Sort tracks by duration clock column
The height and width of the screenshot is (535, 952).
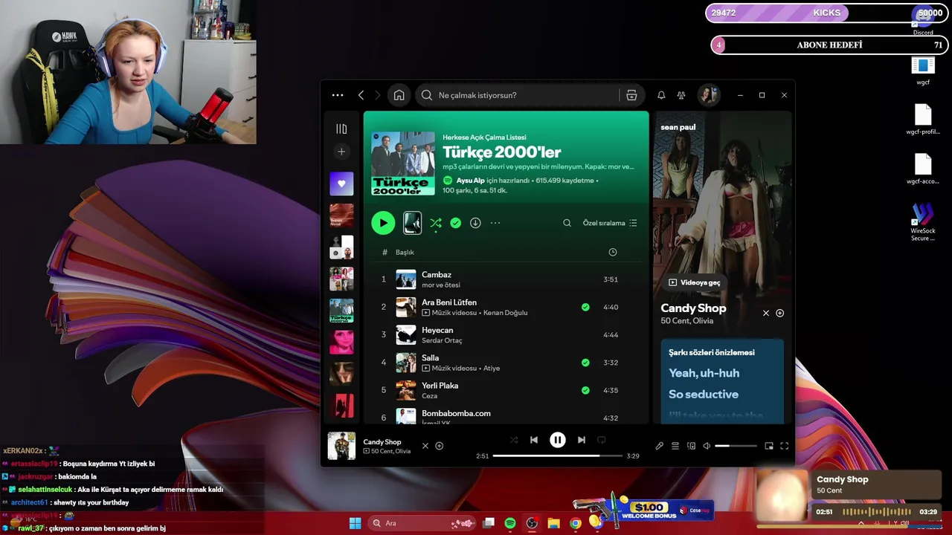click(613, 252)
